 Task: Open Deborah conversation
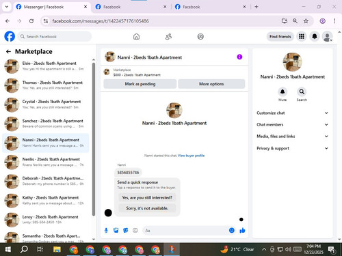coord(46,181)
